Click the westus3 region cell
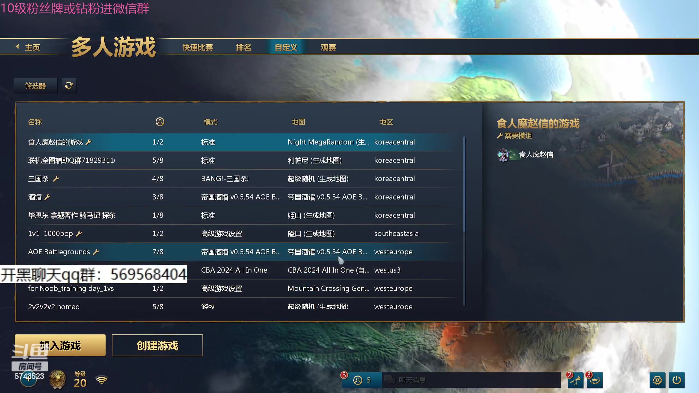The height and width of the screenshot is (393, 699). click(x=387, y=270)
